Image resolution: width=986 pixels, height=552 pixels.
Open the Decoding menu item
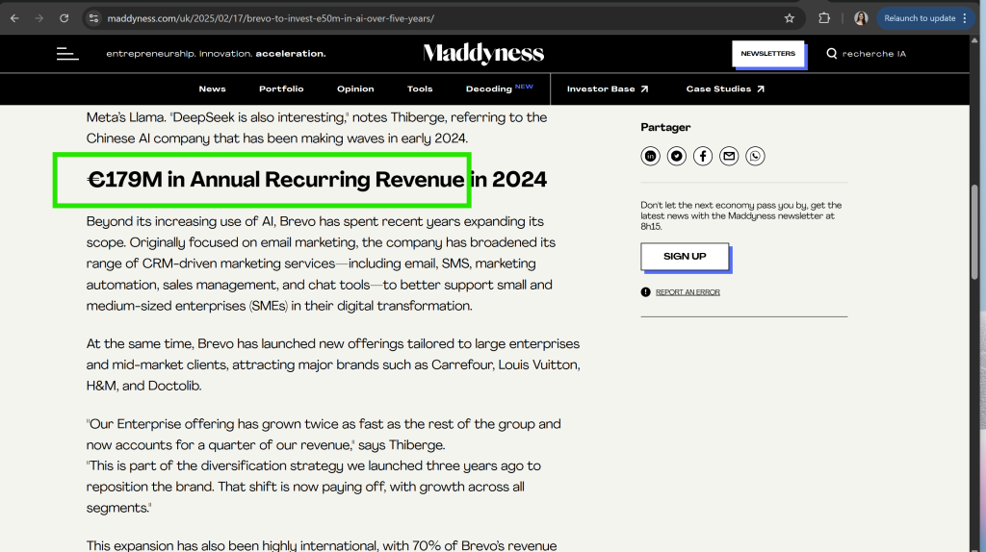[x=489, y=89]
